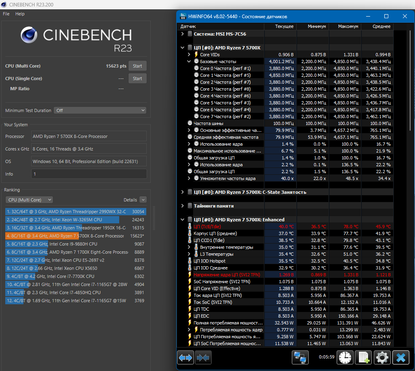415x371 pixels.
Task: Click Текущее column header
Action: [280, 27]
